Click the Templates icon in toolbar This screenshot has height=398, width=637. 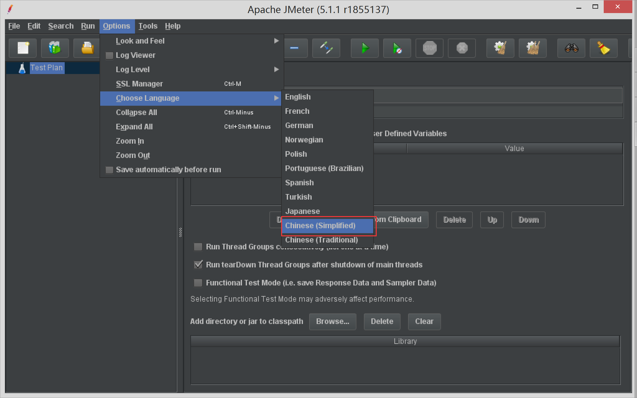click(x=55, y=48)
